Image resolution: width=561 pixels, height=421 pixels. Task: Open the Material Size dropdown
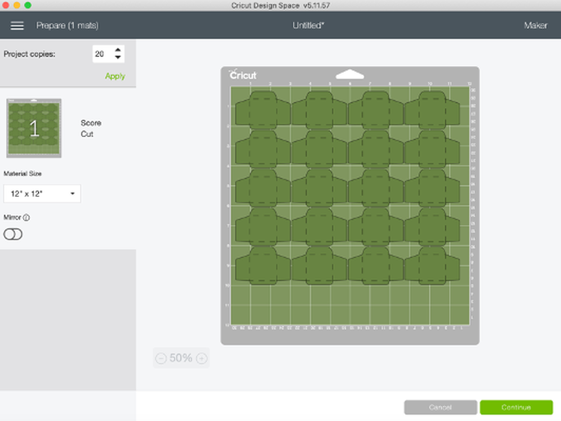click(x=42, y=194)
